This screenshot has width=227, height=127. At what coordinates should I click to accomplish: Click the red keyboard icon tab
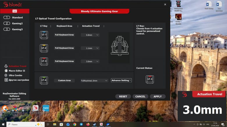[15, 11]
